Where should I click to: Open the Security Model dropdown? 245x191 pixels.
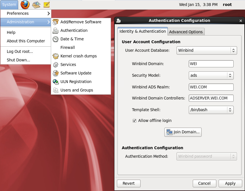pyautogui.click(x=211, y=75)
